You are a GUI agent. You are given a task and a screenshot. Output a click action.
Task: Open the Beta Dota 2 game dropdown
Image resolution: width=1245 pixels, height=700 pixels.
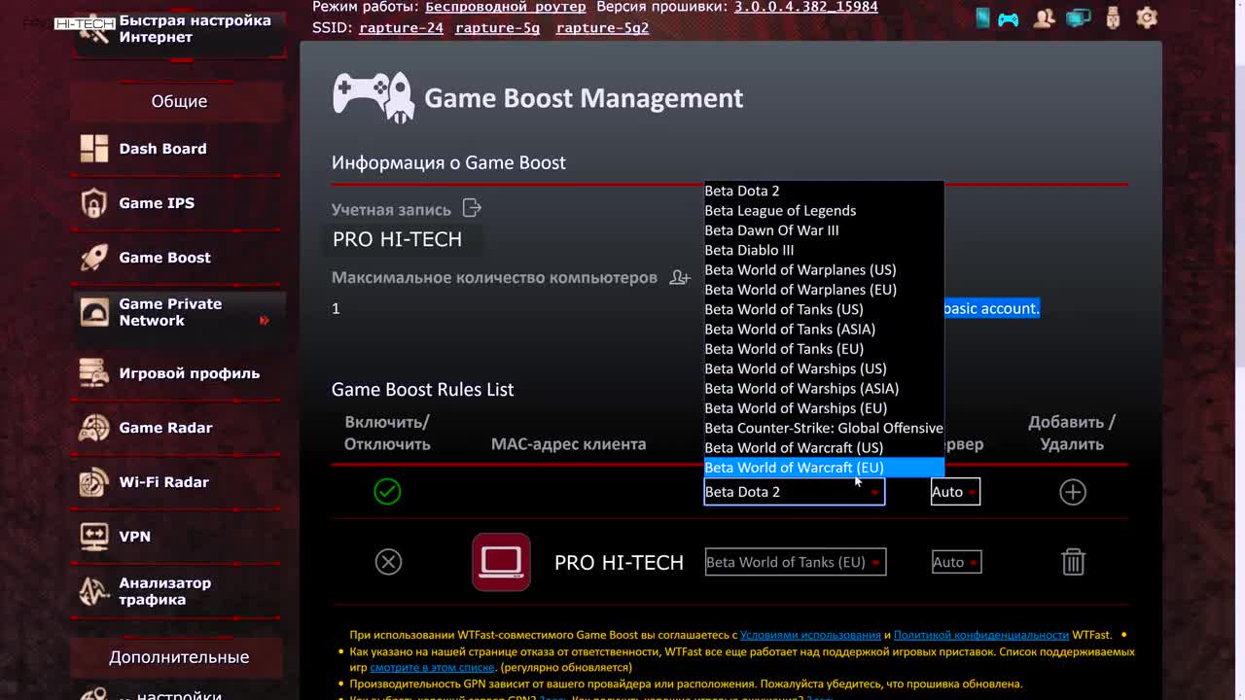coord(794,492)
